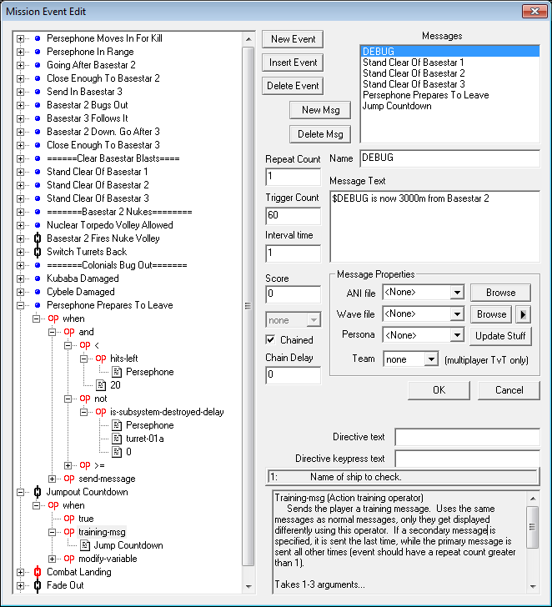Click the chain icon beside Switch Turrets Back
This screenshot has height=607, width=552.
[x=38, y=252]
